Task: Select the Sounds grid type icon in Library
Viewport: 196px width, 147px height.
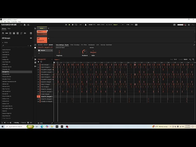Action: [x=10, y=33]
